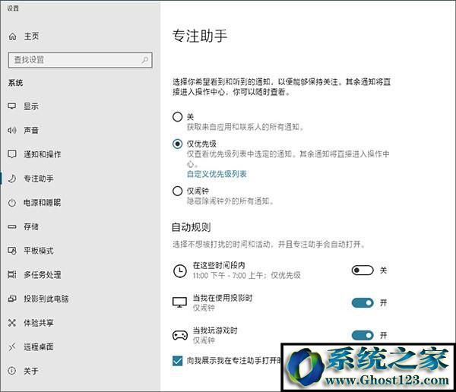
Task: Click the search magnifier icon in 查找设置
Action: pos(145,60)
